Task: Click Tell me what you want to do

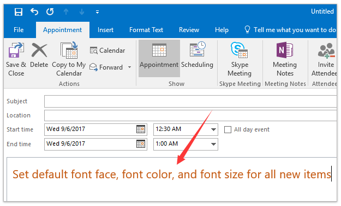Action: (291, 30)
